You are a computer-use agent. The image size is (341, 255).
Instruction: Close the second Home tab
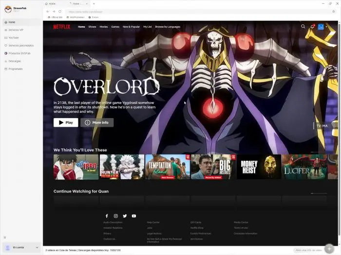(x=87, y=4)
